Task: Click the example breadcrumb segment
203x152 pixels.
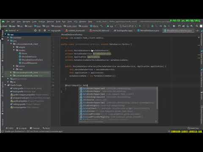Action: (56, 26)
